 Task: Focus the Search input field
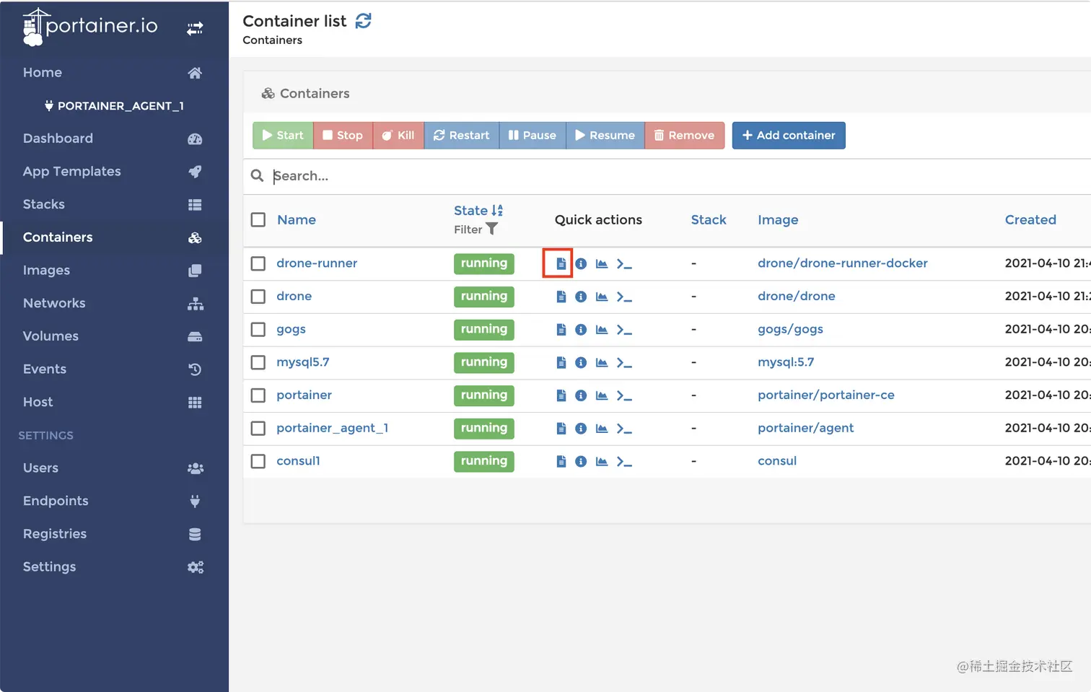678,176
